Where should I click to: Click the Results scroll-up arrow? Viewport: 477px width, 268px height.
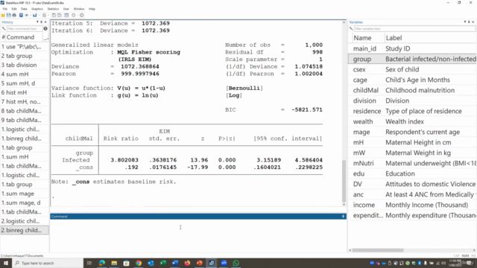coord(344,22)
